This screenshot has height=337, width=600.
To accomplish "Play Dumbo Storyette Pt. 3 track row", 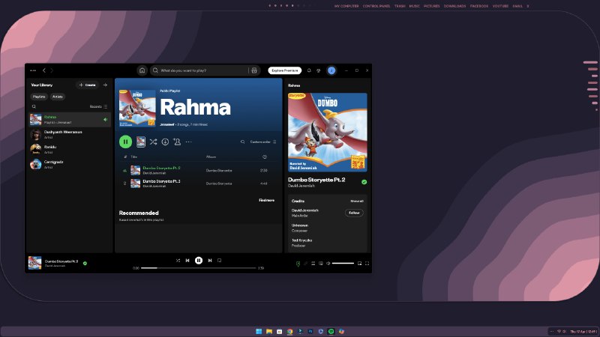I will coord(197,183).
